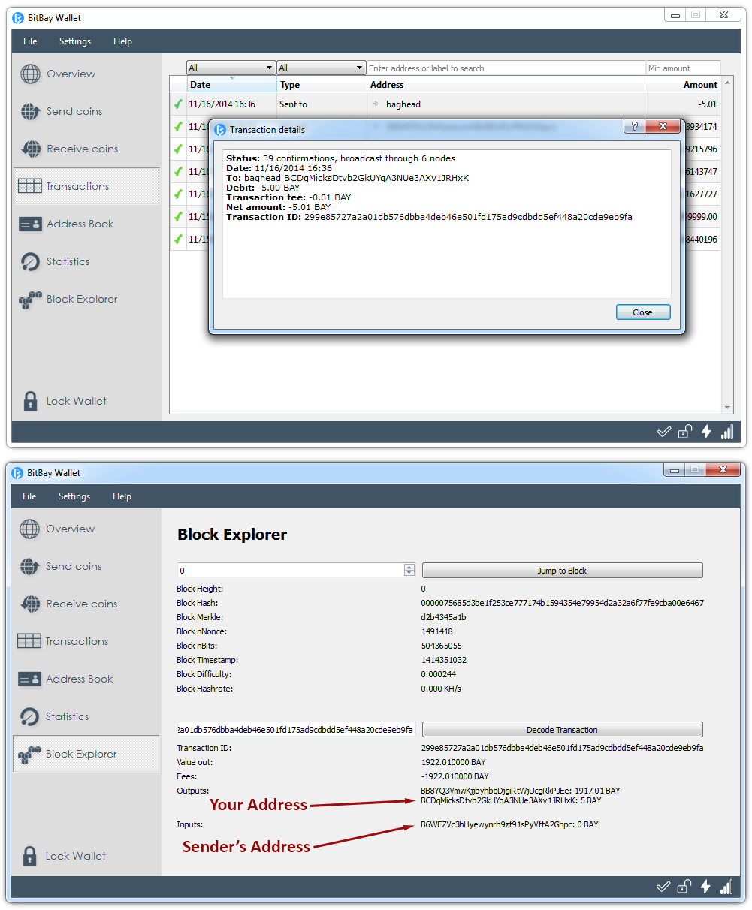Open the File menu in the Transactions window
The image size is (752, 910).
coord(30,41)
